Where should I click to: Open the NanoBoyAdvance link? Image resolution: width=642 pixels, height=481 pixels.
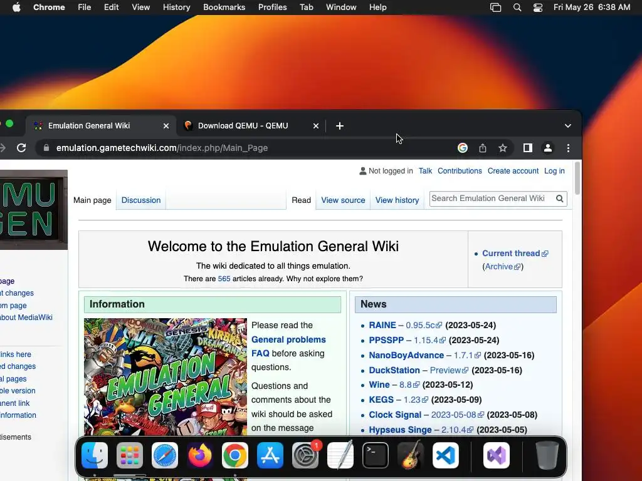coord(406,356)
